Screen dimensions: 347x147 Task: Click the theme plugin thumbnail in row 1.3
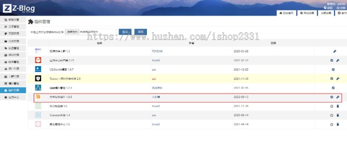click(x=38, y=51)
